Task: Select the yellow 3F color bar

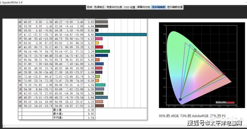Action: pyautogui.click(x=97, y=43)
